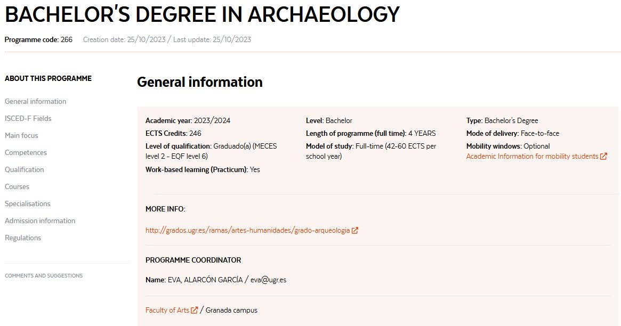Screen dimensions: 621x326
Task: Visit the grados.ugr.es archaeology degree URL
Action: (247, 231)
